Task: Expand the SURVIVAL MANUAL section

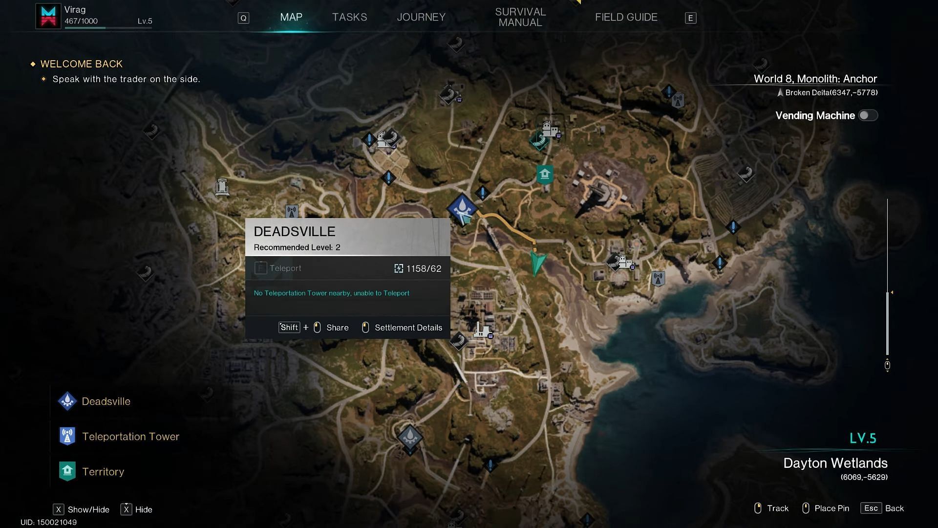Action: (520, 17)
